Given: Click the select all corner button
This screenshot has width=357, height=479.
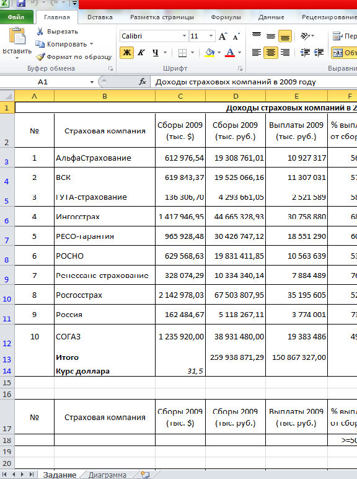Looking at the screenshot, I should pos(7,96).
